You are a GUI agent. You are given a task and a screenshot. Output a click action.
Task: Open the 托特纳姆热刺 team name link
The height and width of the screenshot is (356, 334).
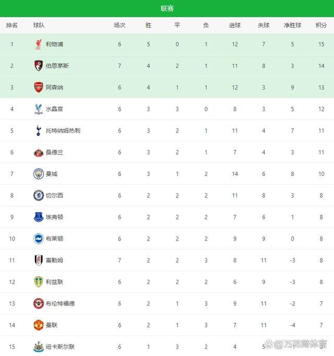(x=63, y=130)
